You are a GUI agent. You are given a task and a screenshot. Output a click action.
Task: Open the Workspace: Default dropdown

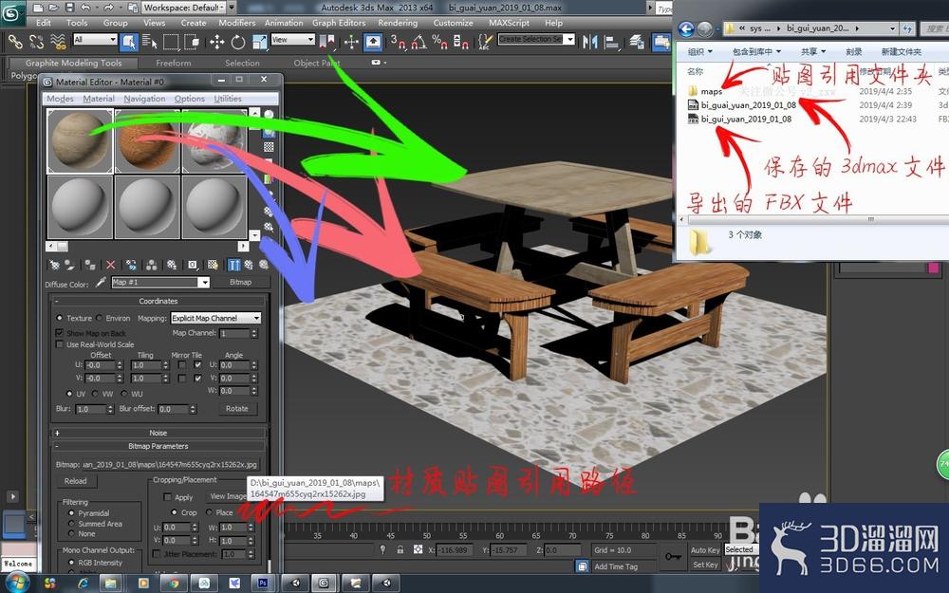(x=184, y=8)
